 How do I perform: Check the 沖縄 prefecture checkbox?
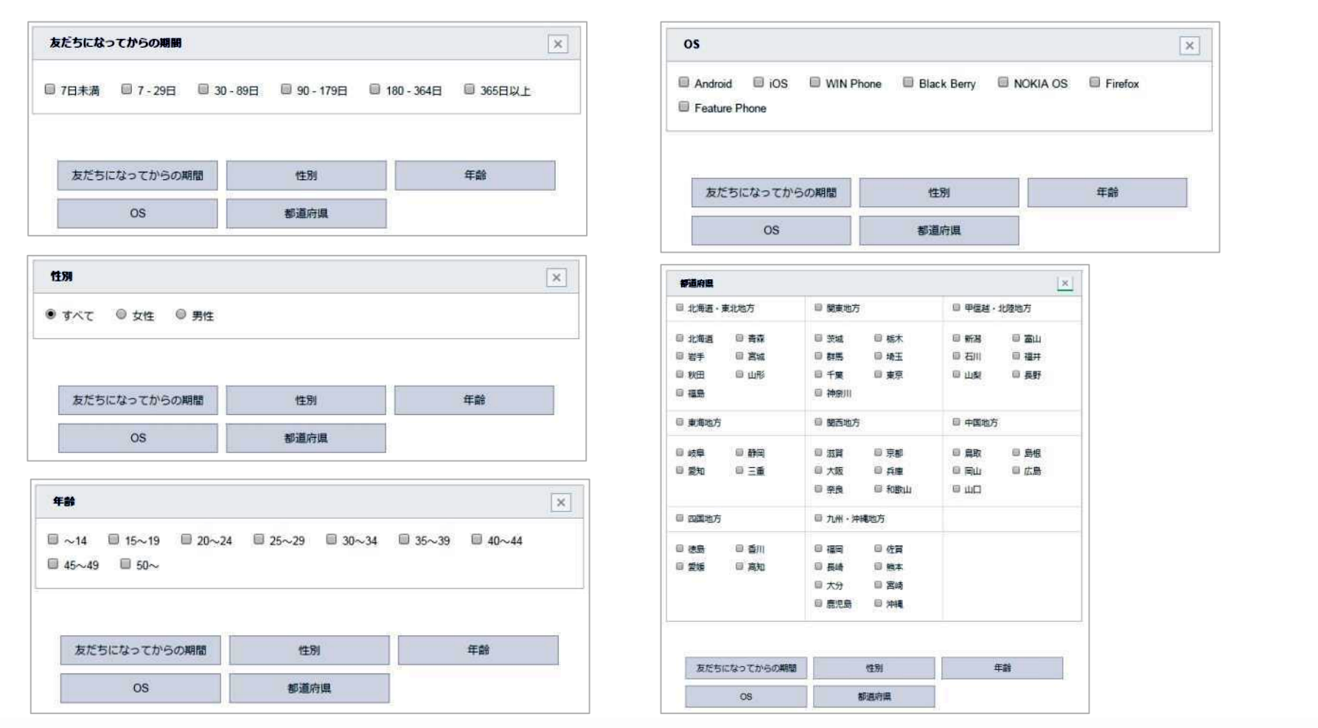878,603
